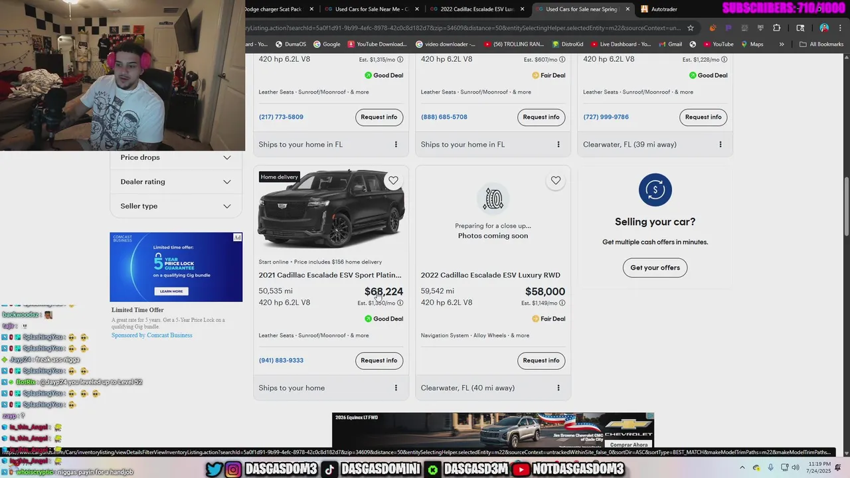
Task: Call the dealer at (217) 773-5809
Action: 281,117
